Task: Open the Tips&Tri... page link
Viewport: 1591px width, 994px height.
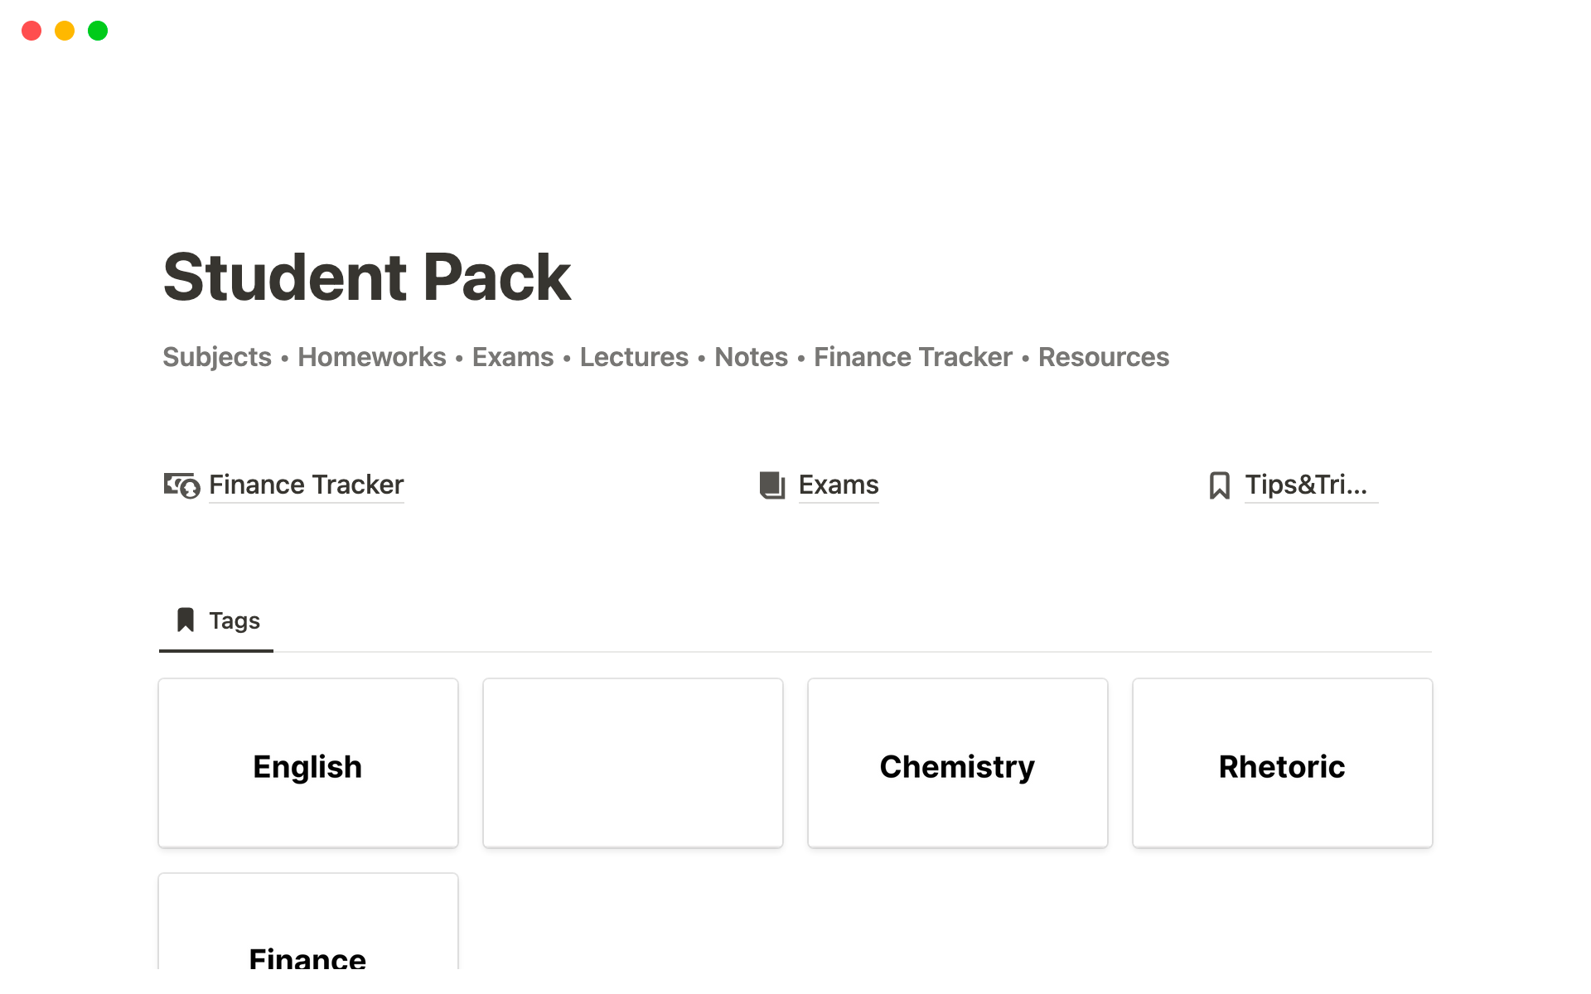Action: pyautogui.click(x=1306, y=485)
